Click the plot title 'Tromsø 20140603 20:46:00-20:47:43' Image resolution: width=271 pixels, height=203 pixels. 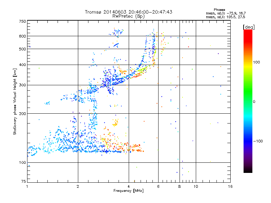pos(128,12)
